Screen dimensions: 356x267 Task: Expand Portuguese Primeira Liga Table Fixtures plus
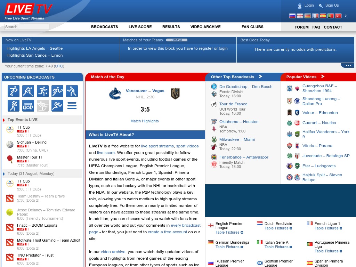pos(341,251)
